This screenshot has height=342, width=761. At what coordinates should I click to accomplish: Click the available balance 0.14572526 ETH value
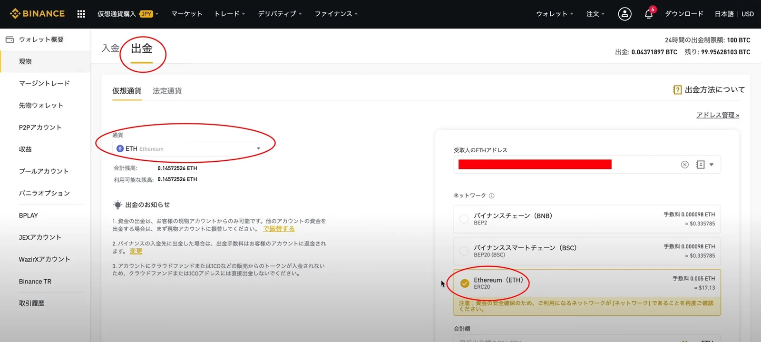[x=177, y=179]
